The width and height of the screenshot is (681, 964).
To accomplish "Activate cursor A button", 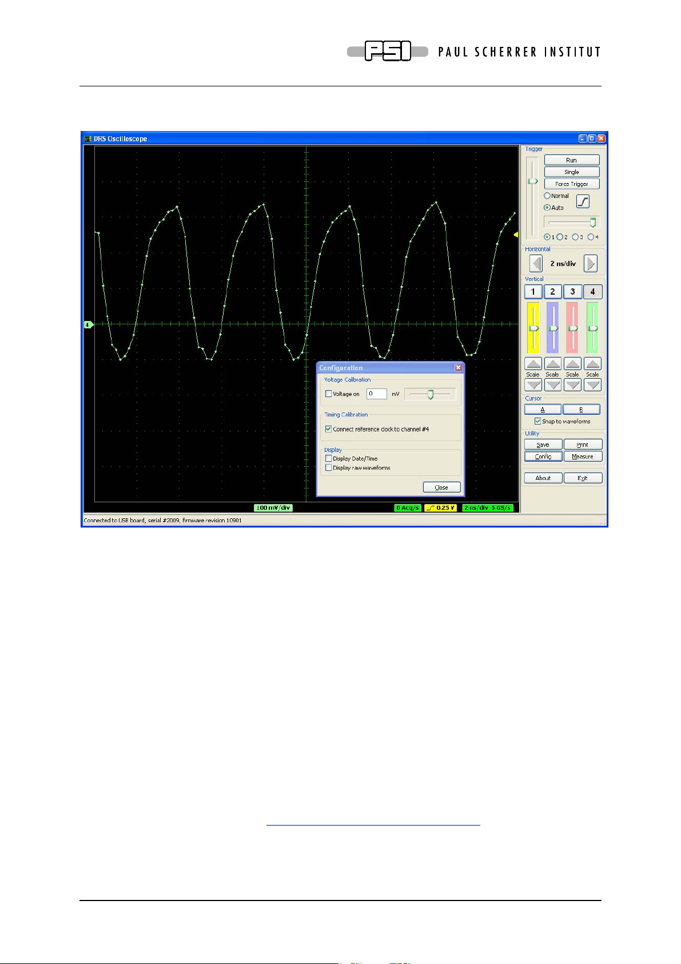I will tap(543, 410).
